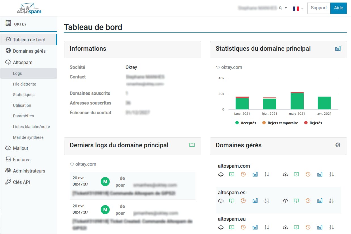Open altospam.es bar-chart icon in cloud-download group
This screenshot has width=351, height=234.
pos(255,201)
